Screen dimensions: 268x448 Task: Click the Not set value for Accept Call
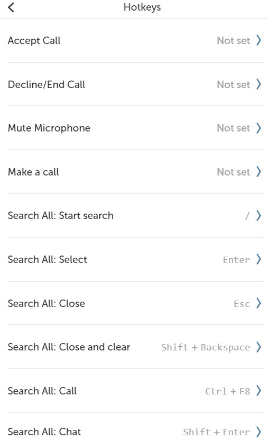(x=234, y=41)
